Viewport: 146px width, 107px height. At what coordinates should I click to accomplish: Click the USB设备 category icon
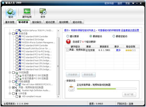[x=16, y=93]
